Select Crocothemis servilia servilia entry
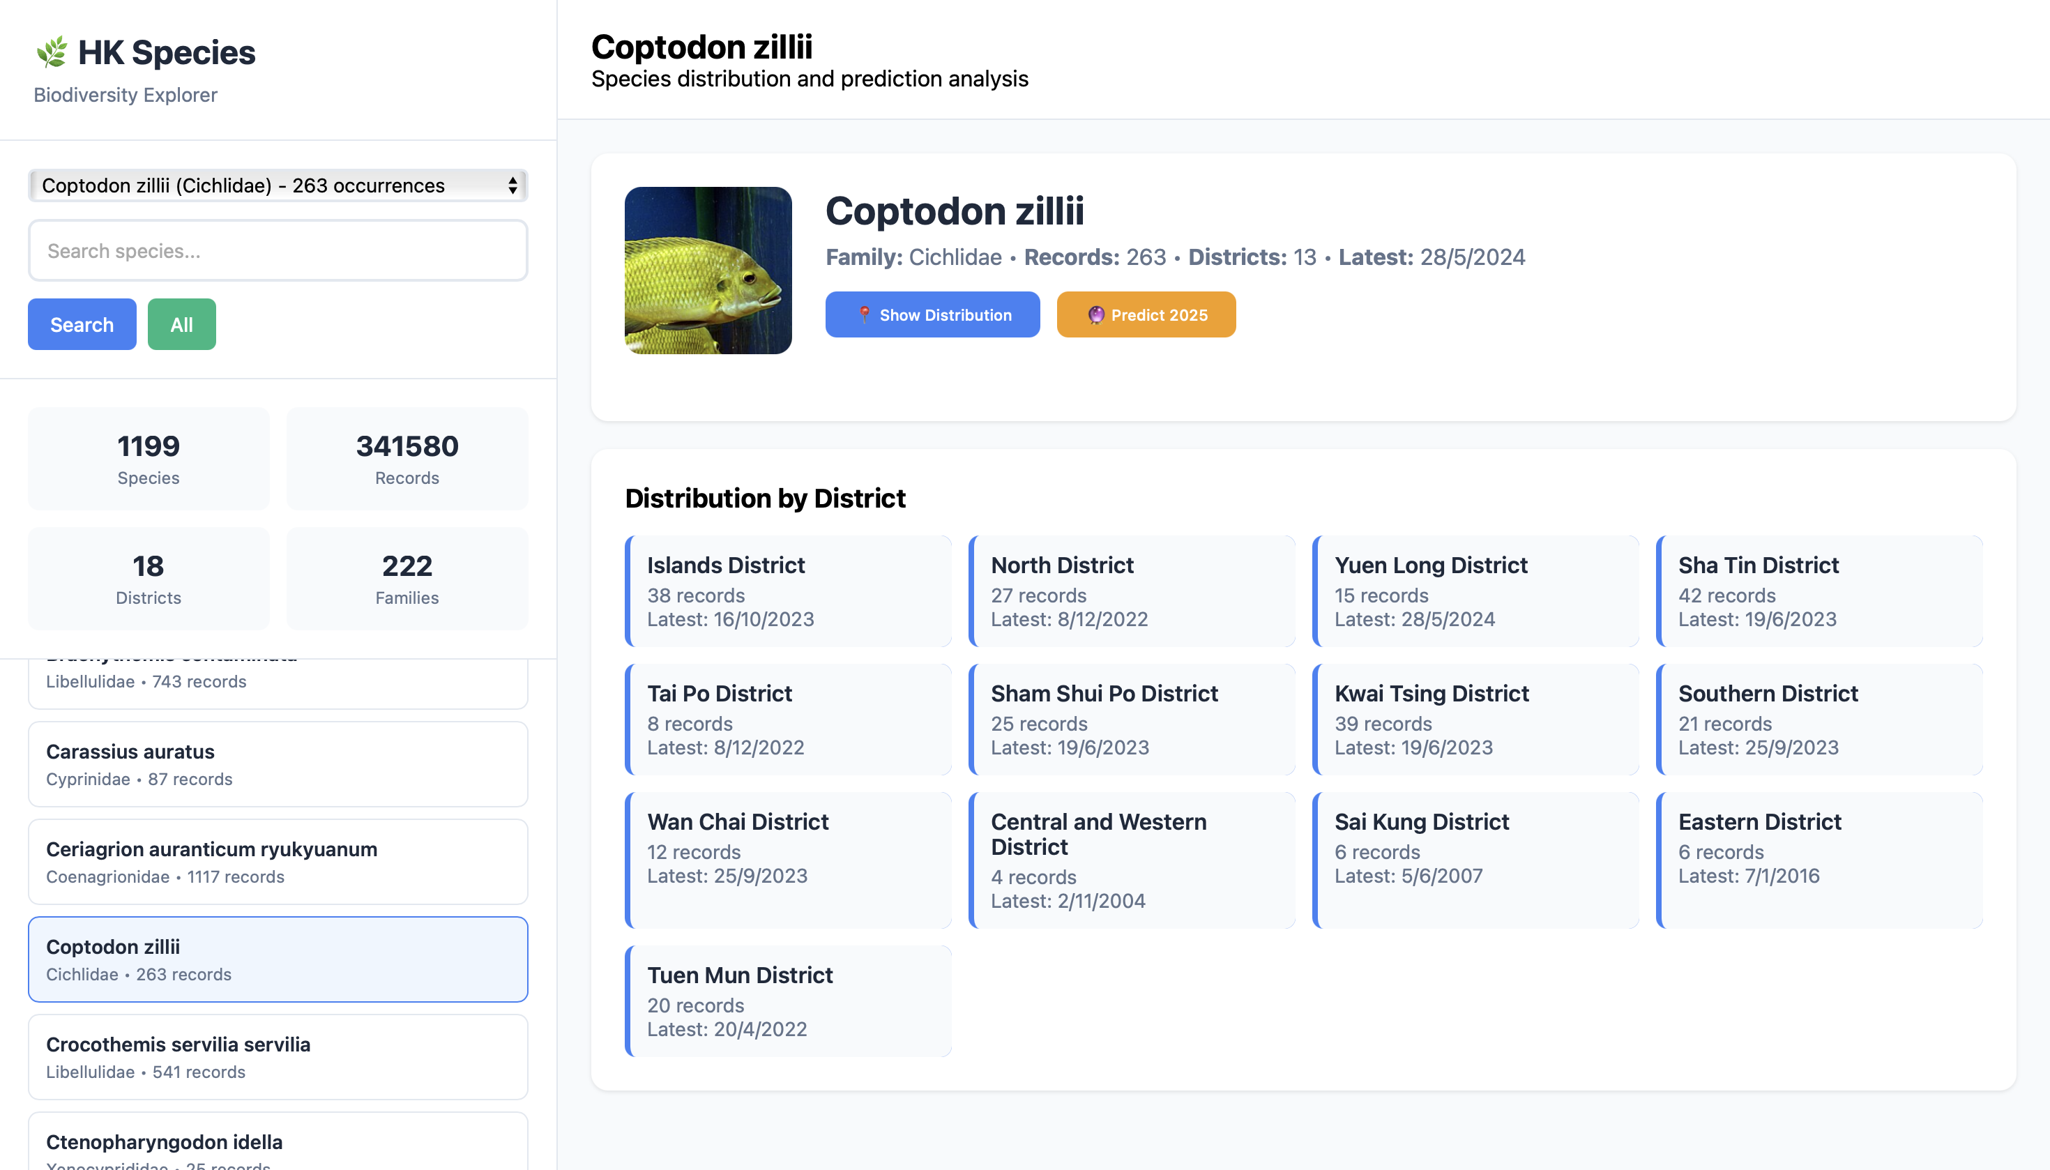Image resolution: width=2050 pixels, height=1170 pixels. point(278,1057)
